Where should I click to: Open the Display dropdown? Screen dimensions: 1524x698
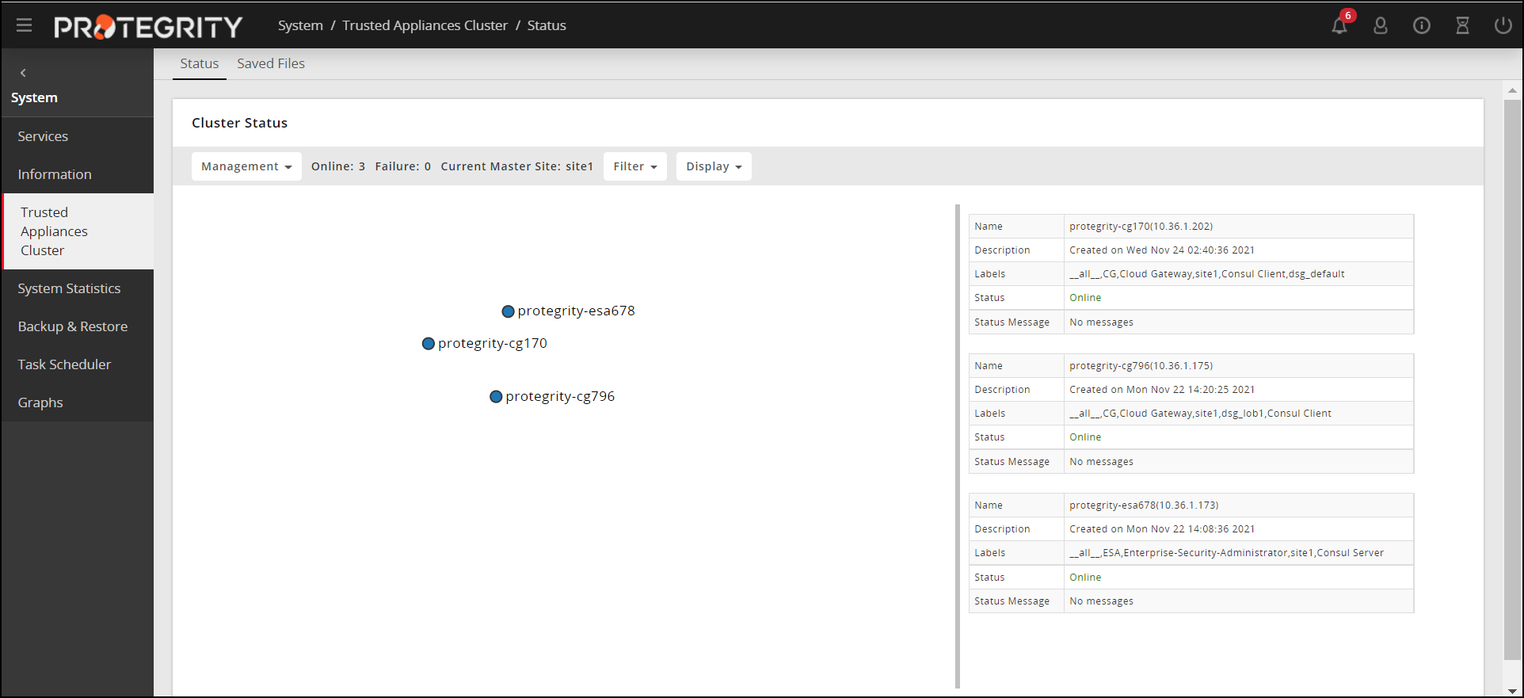(x=714, y=166)
